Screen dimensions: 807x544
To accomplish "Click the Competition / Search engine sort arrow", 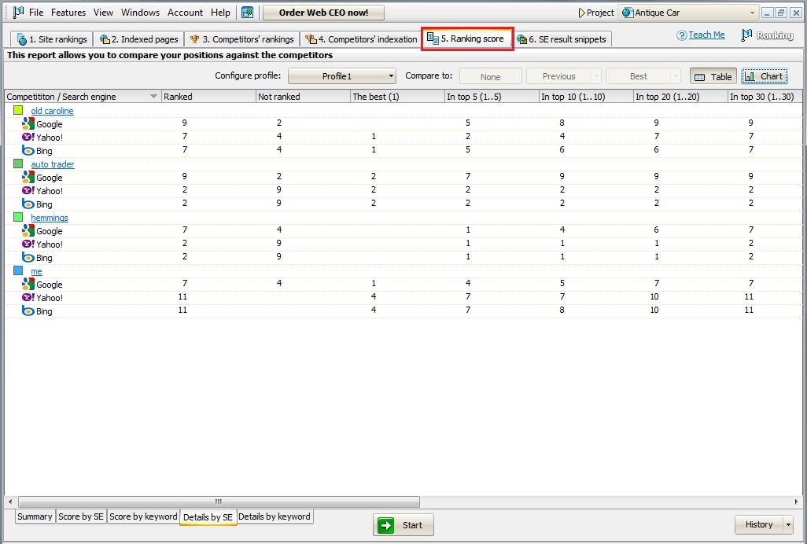I will pyautogui.click(x=153, y=97).
